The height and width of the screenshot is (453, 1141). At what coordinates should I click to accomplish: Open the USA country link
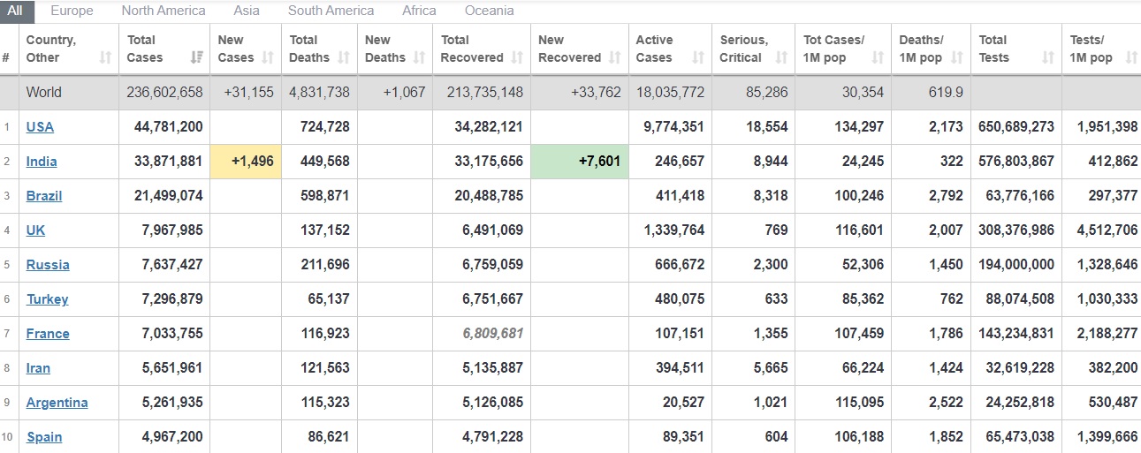pyautogui.click(x=40, y=127)
